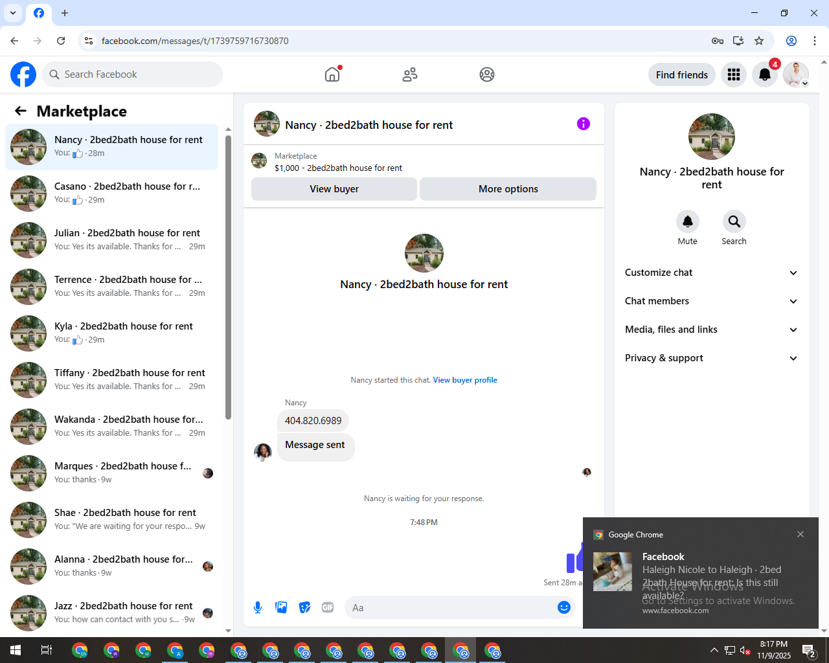
Task: Expand Media, files and links section
Action: 711,330
